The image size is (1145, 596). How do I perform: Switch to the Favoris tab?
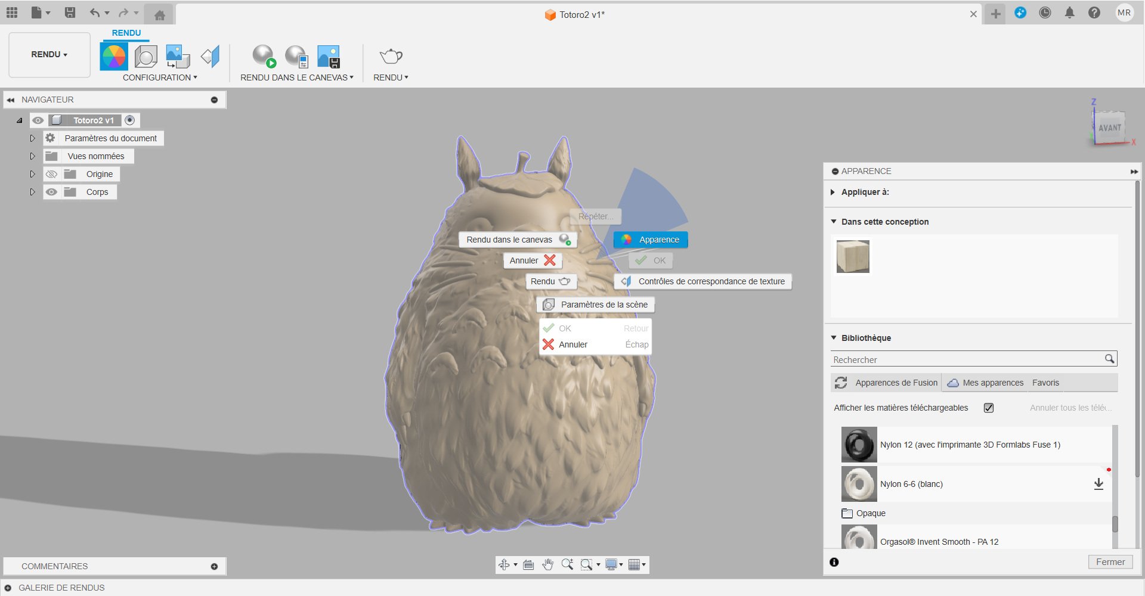coord(1045,383)
